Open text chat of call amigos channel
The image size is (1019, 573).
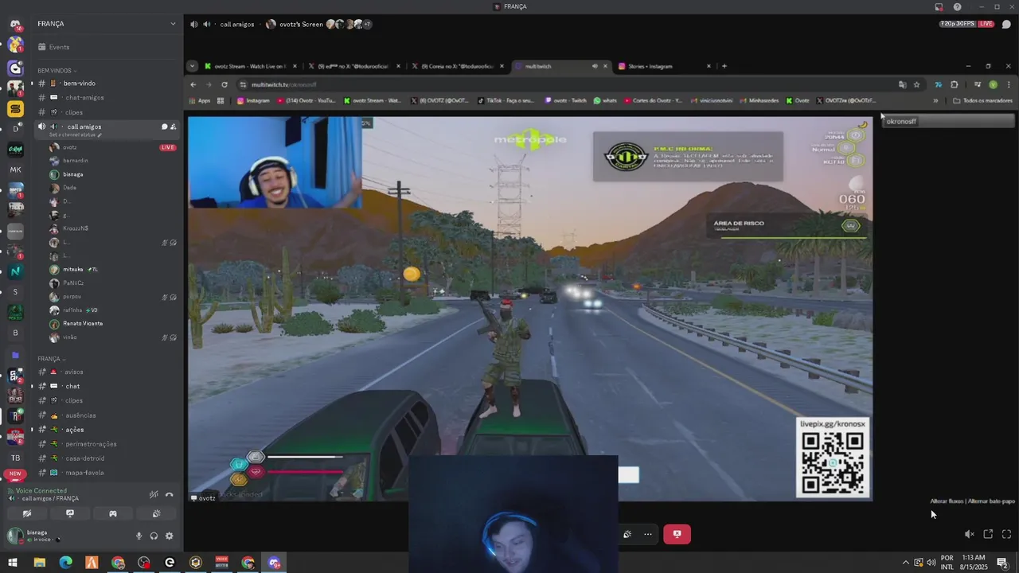click(164, 127)
